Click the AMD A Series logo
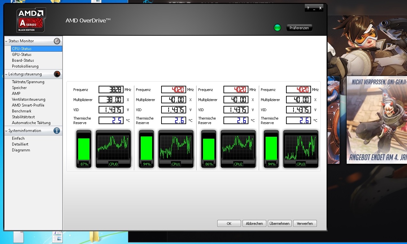This screenshot has width=407, height=244. coord(31,20)
